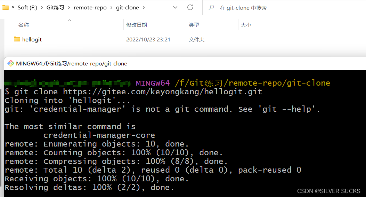Expand the chevron after Soft (F:)

[42, 7]
